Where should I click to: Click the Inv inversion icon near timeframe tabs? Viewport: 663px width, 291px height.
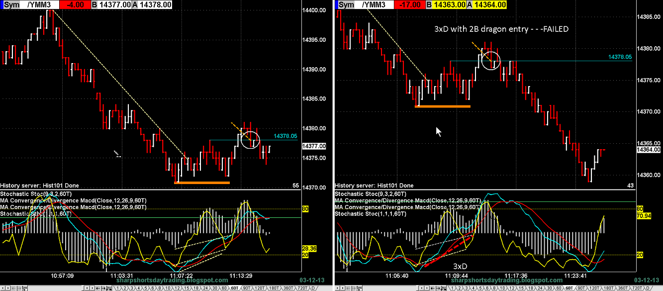point(107,287)
